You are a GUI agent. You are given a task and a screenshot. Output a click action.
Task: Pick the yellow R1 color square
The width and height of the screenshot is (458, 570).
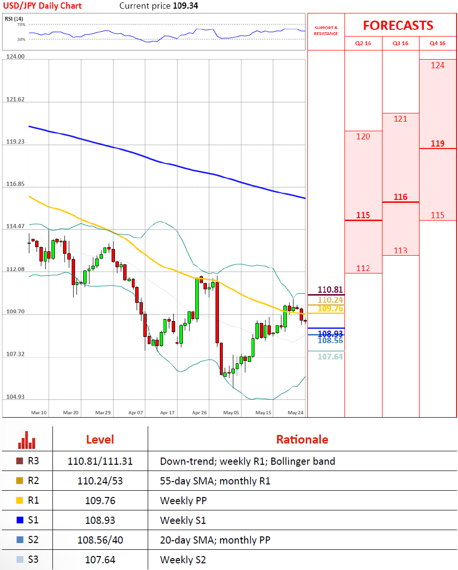[x=20, y=500]
